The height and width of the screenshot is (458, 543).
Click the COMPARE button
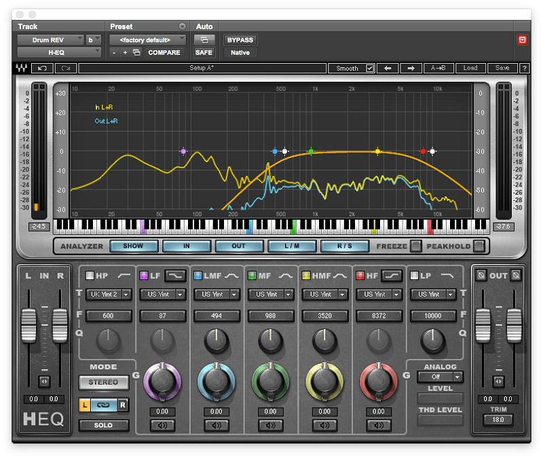click(164, 53)
